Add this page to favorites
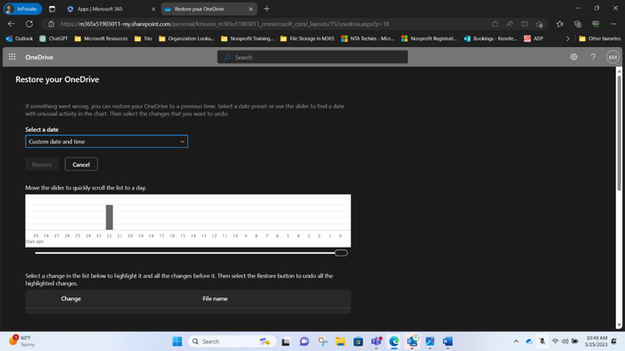The height and width of the screenshot is (351, 625). pos(539,24)
